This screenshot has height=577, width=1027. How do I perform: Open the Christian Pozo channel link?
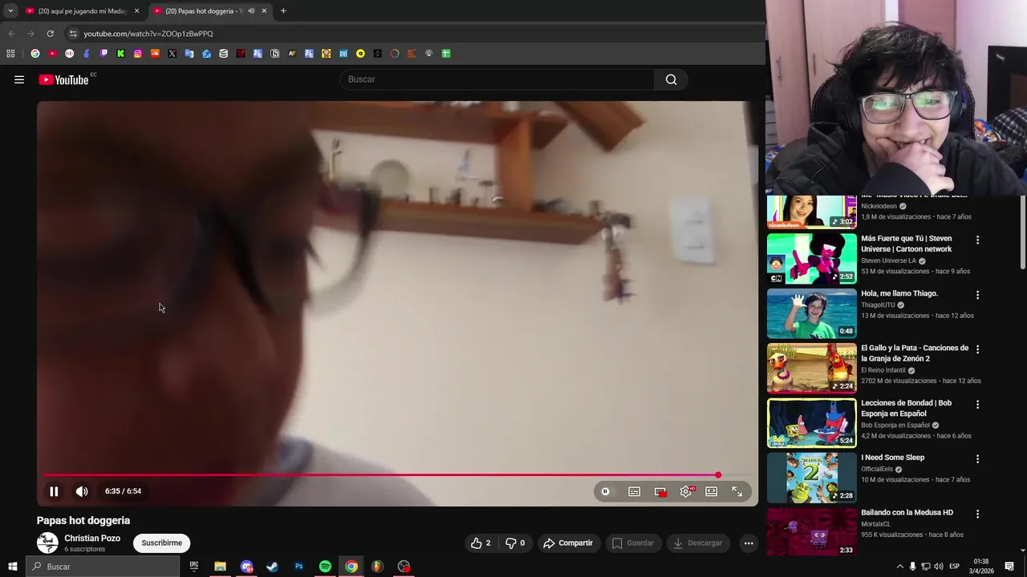tap(92, 539)
